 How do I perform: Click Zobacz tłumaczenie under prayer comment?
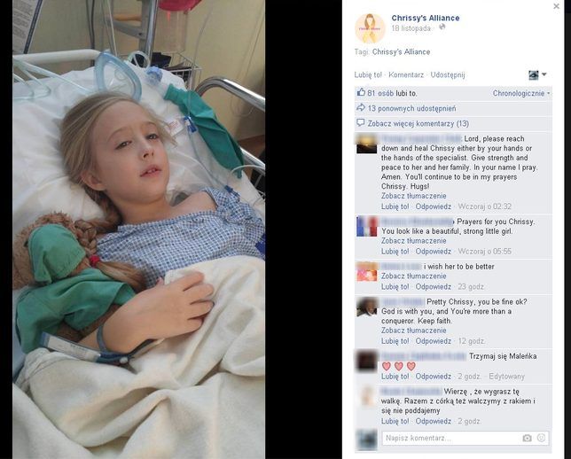click(414, 196)
